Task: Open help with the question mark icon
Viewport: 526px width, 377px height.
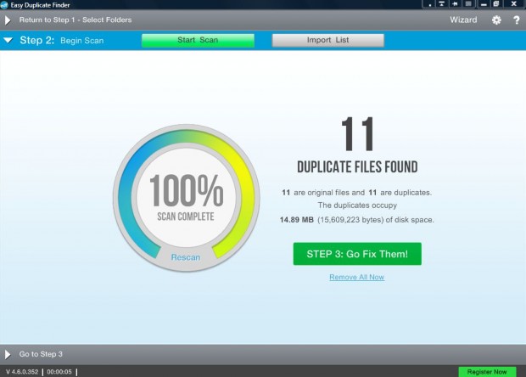Action: coord(517,20)
